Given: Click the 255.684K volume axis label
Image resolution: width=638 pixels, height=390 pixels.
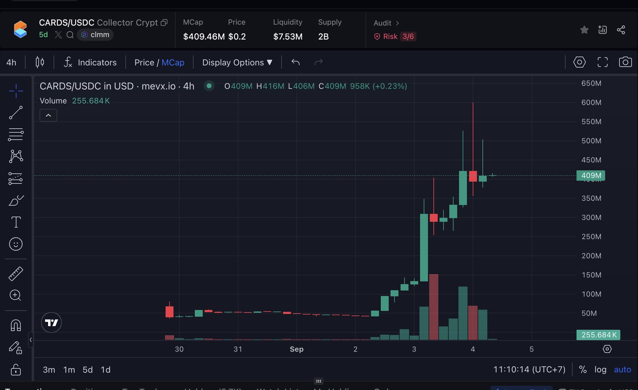Looking at the screenshot, I should coord(598,335).
